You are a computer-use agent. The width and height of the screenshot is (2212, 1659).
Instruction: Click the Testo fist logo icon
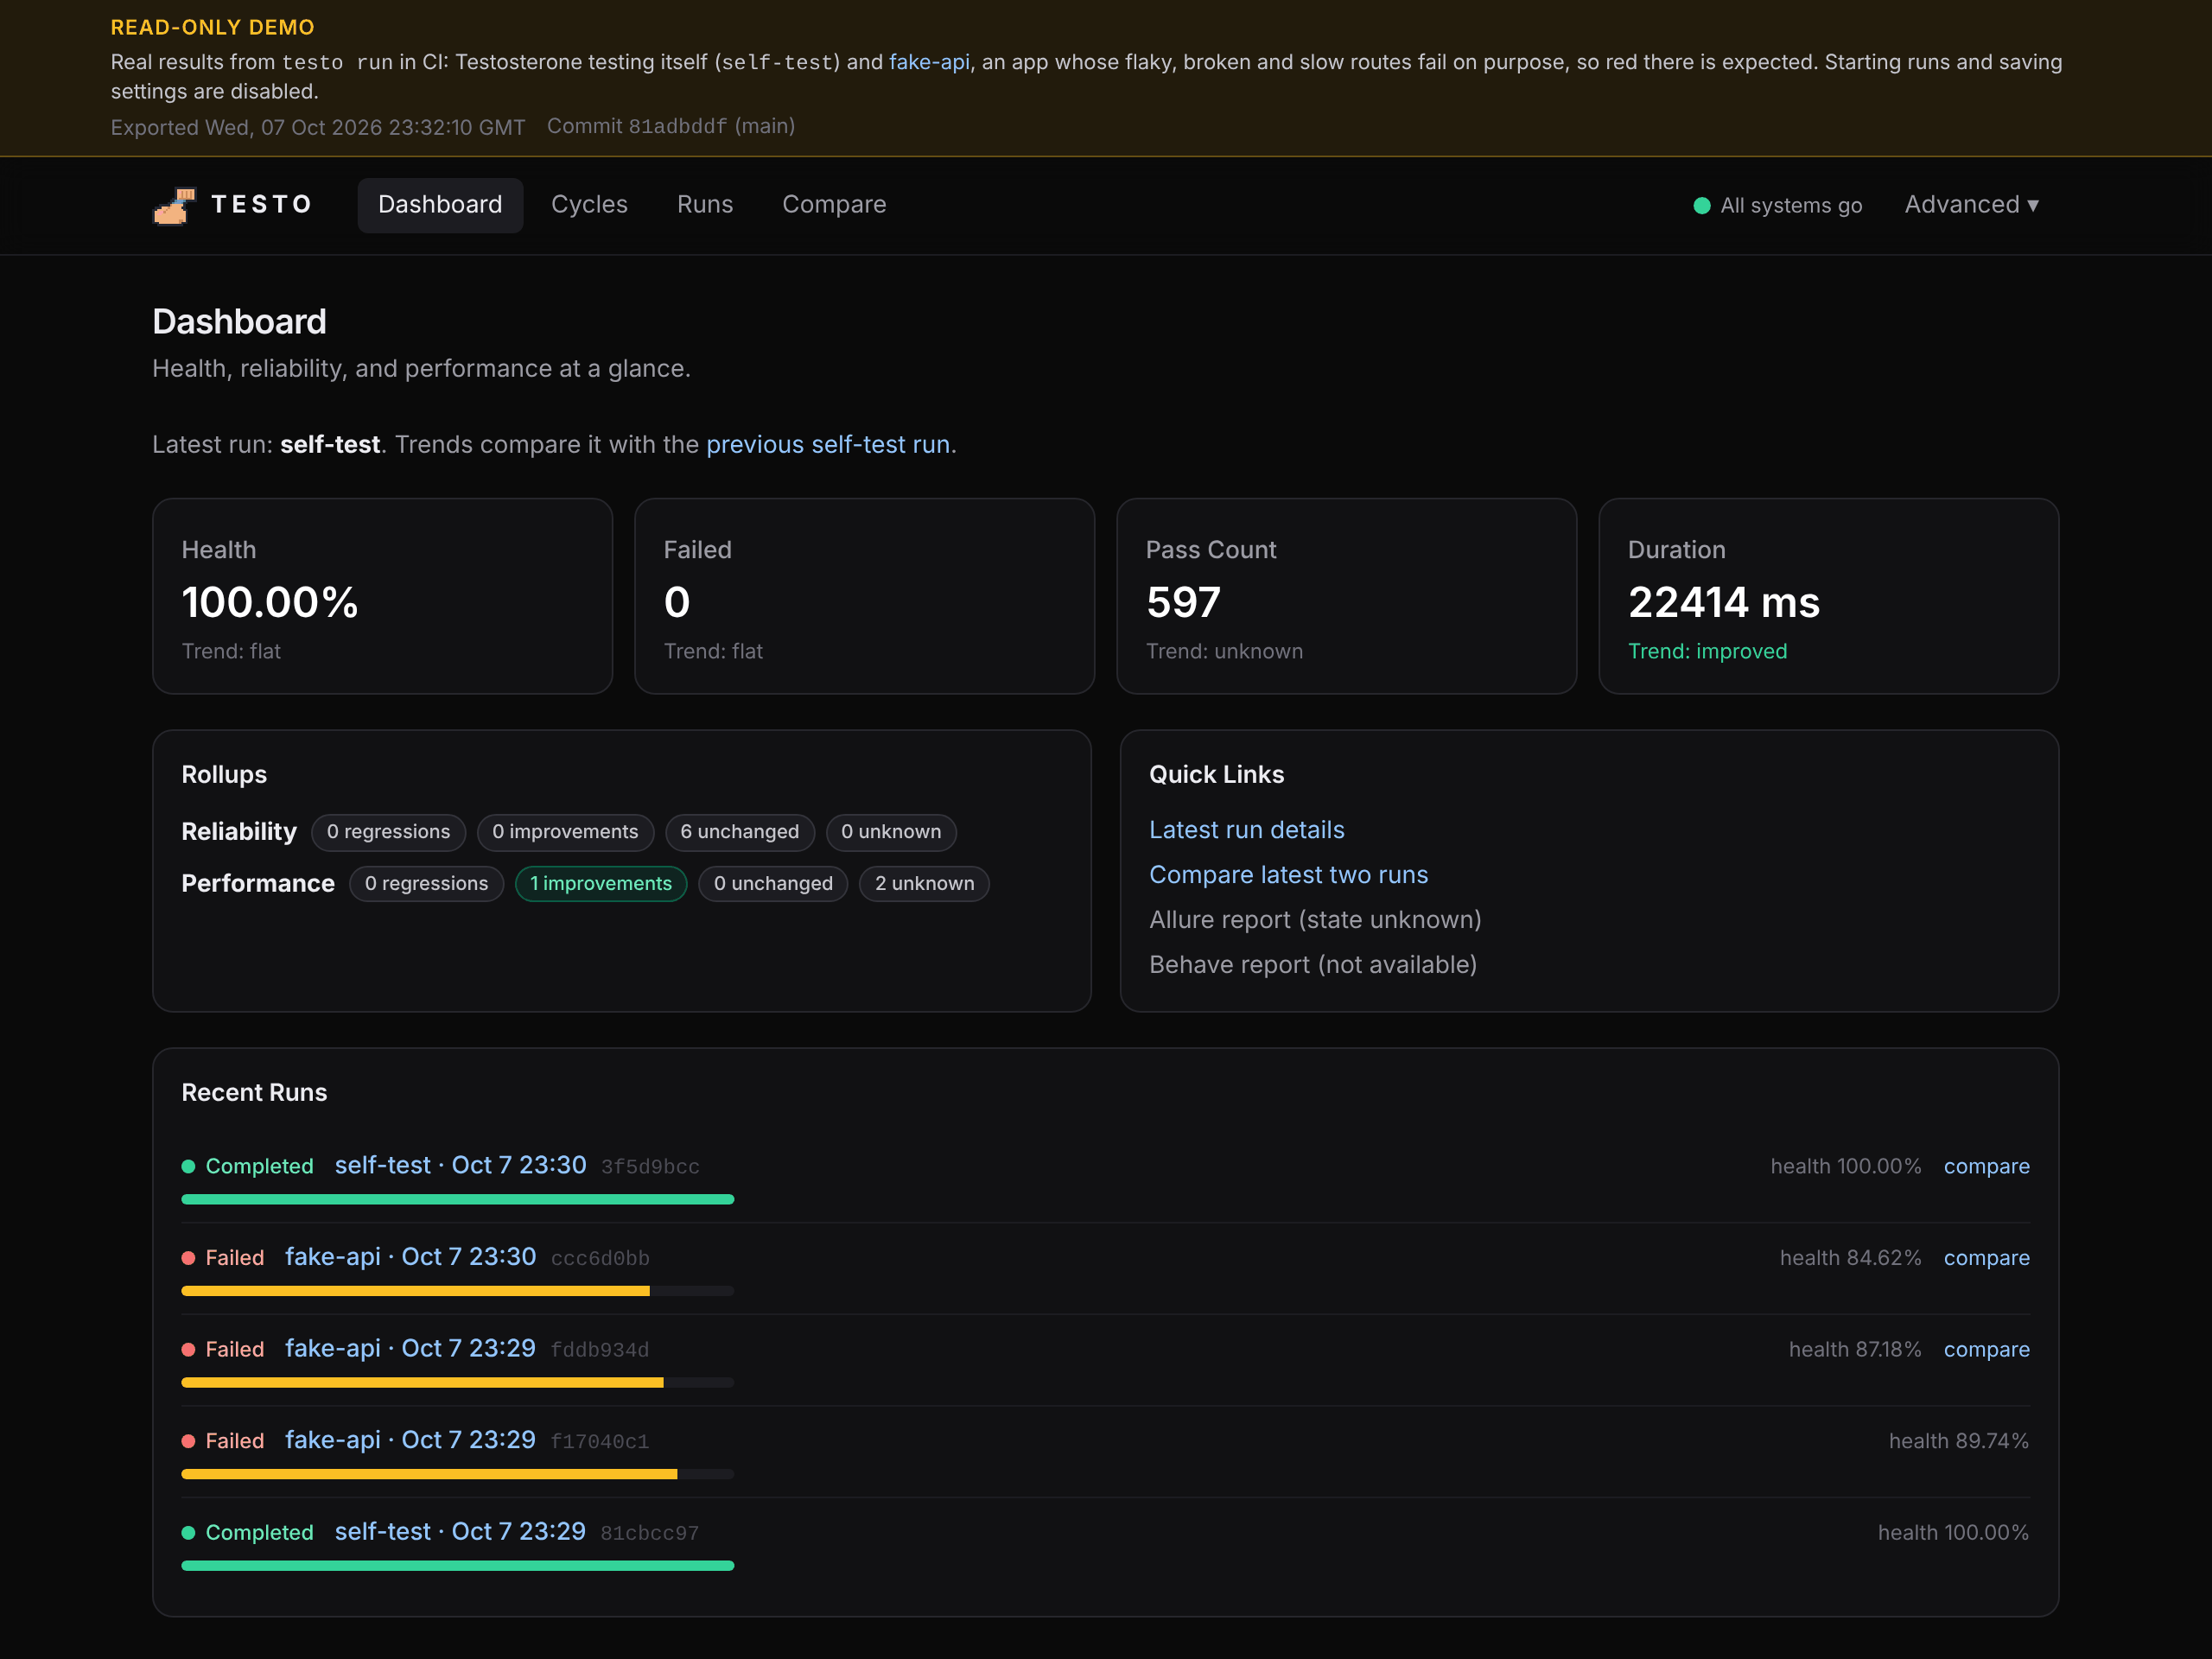click(x=174, y=205)
